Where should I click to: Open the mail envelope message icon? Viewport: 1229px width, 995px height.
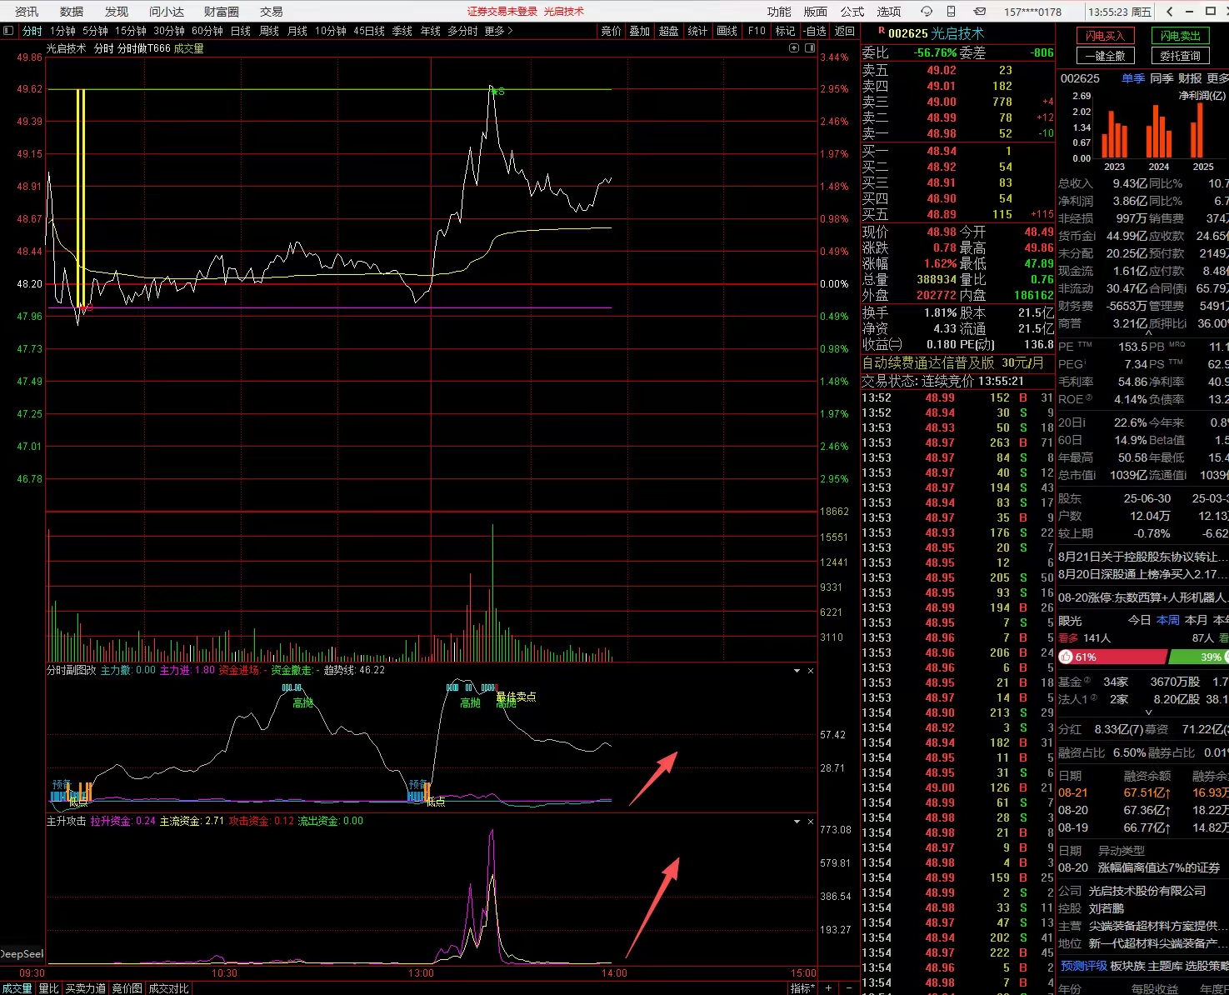[x=980, y=12]
